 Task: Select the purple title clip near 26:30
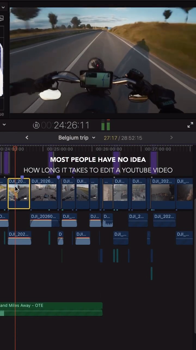coord(116,163)
